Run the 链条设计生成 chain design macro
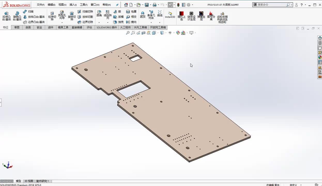Viewport: 322px width, 186px height. 191,16
